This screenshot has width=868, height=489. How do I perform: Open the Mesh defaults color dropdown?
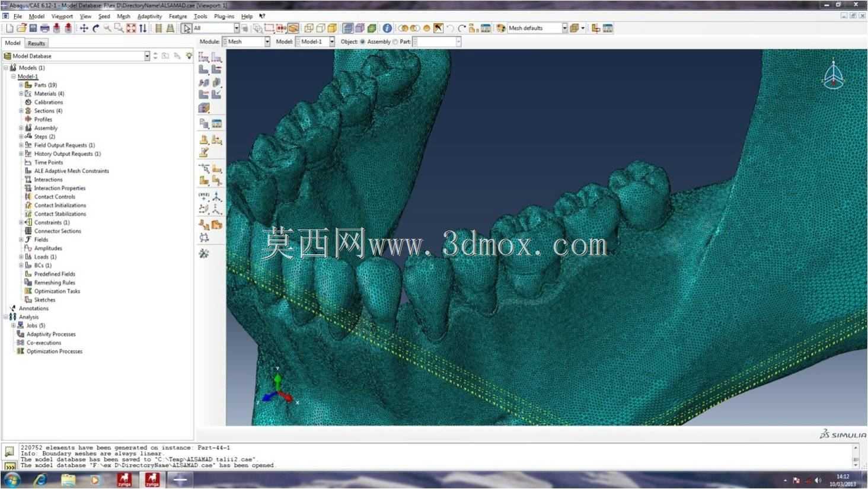tap(537, 28)
